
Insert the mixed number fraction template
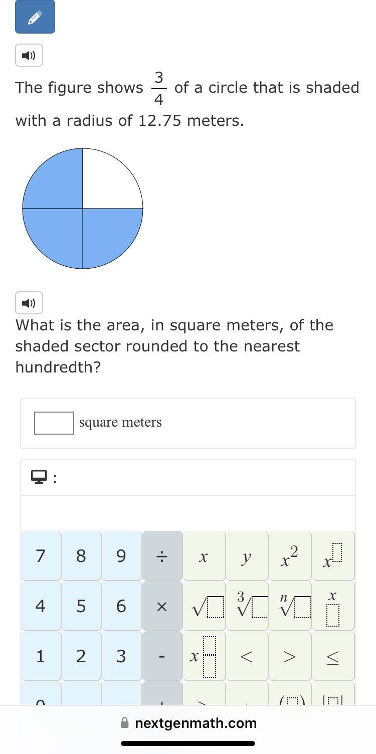[204, 656]
